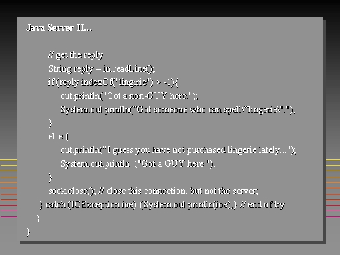The height and width of the screenshot is (255, 340).
Task: Click the 'Got a non-GUY here.' println line
Action: 129,96
